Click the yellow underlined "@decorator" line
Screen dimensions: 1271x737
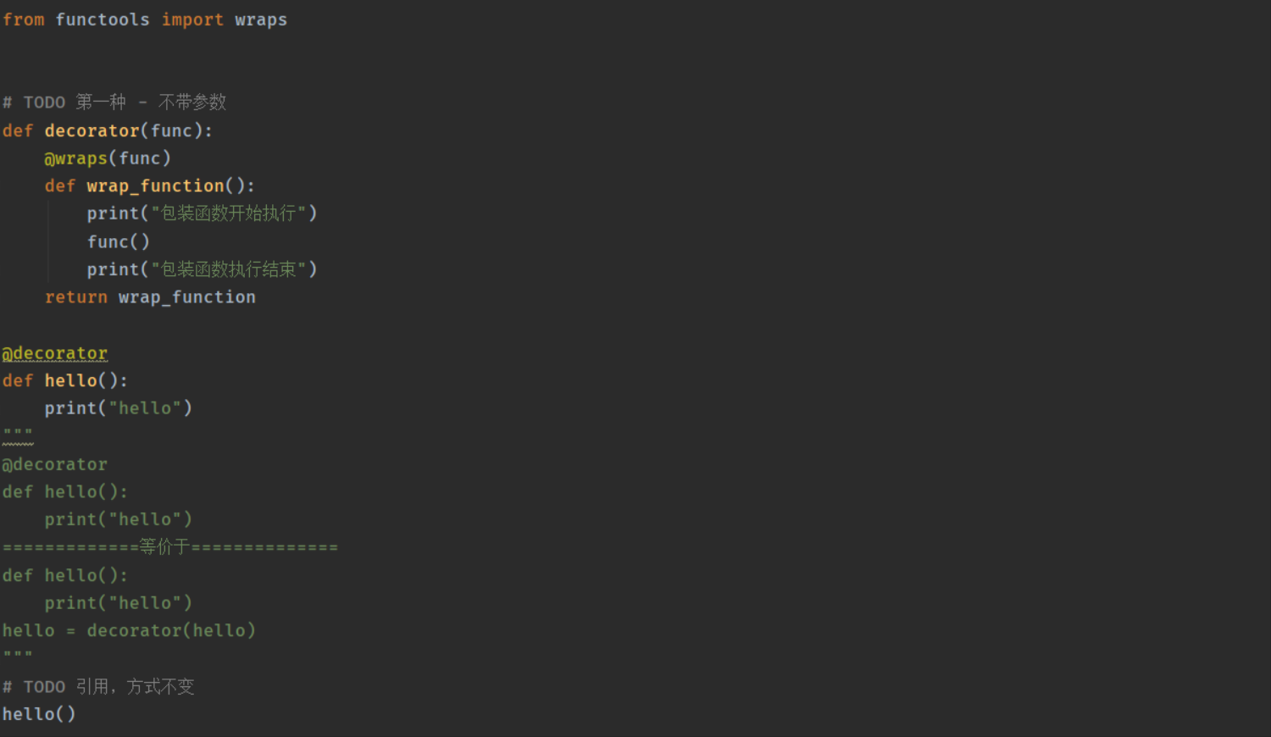pos(55,353)
